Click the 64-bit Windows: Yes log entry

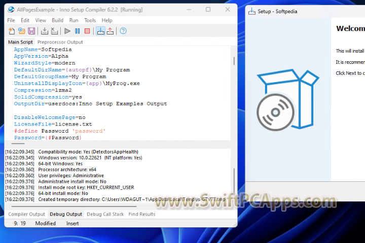point(44,164)
